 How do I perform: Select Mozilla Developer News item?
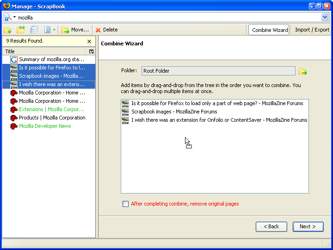(x=49, y=126)
